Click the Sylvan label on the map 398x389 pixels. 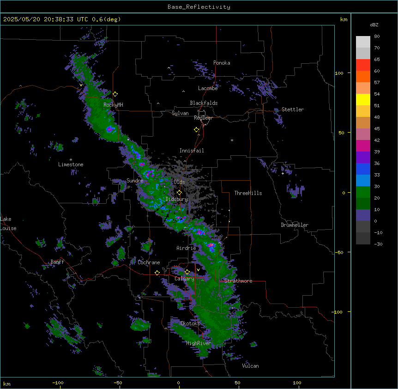coord(180,113)
